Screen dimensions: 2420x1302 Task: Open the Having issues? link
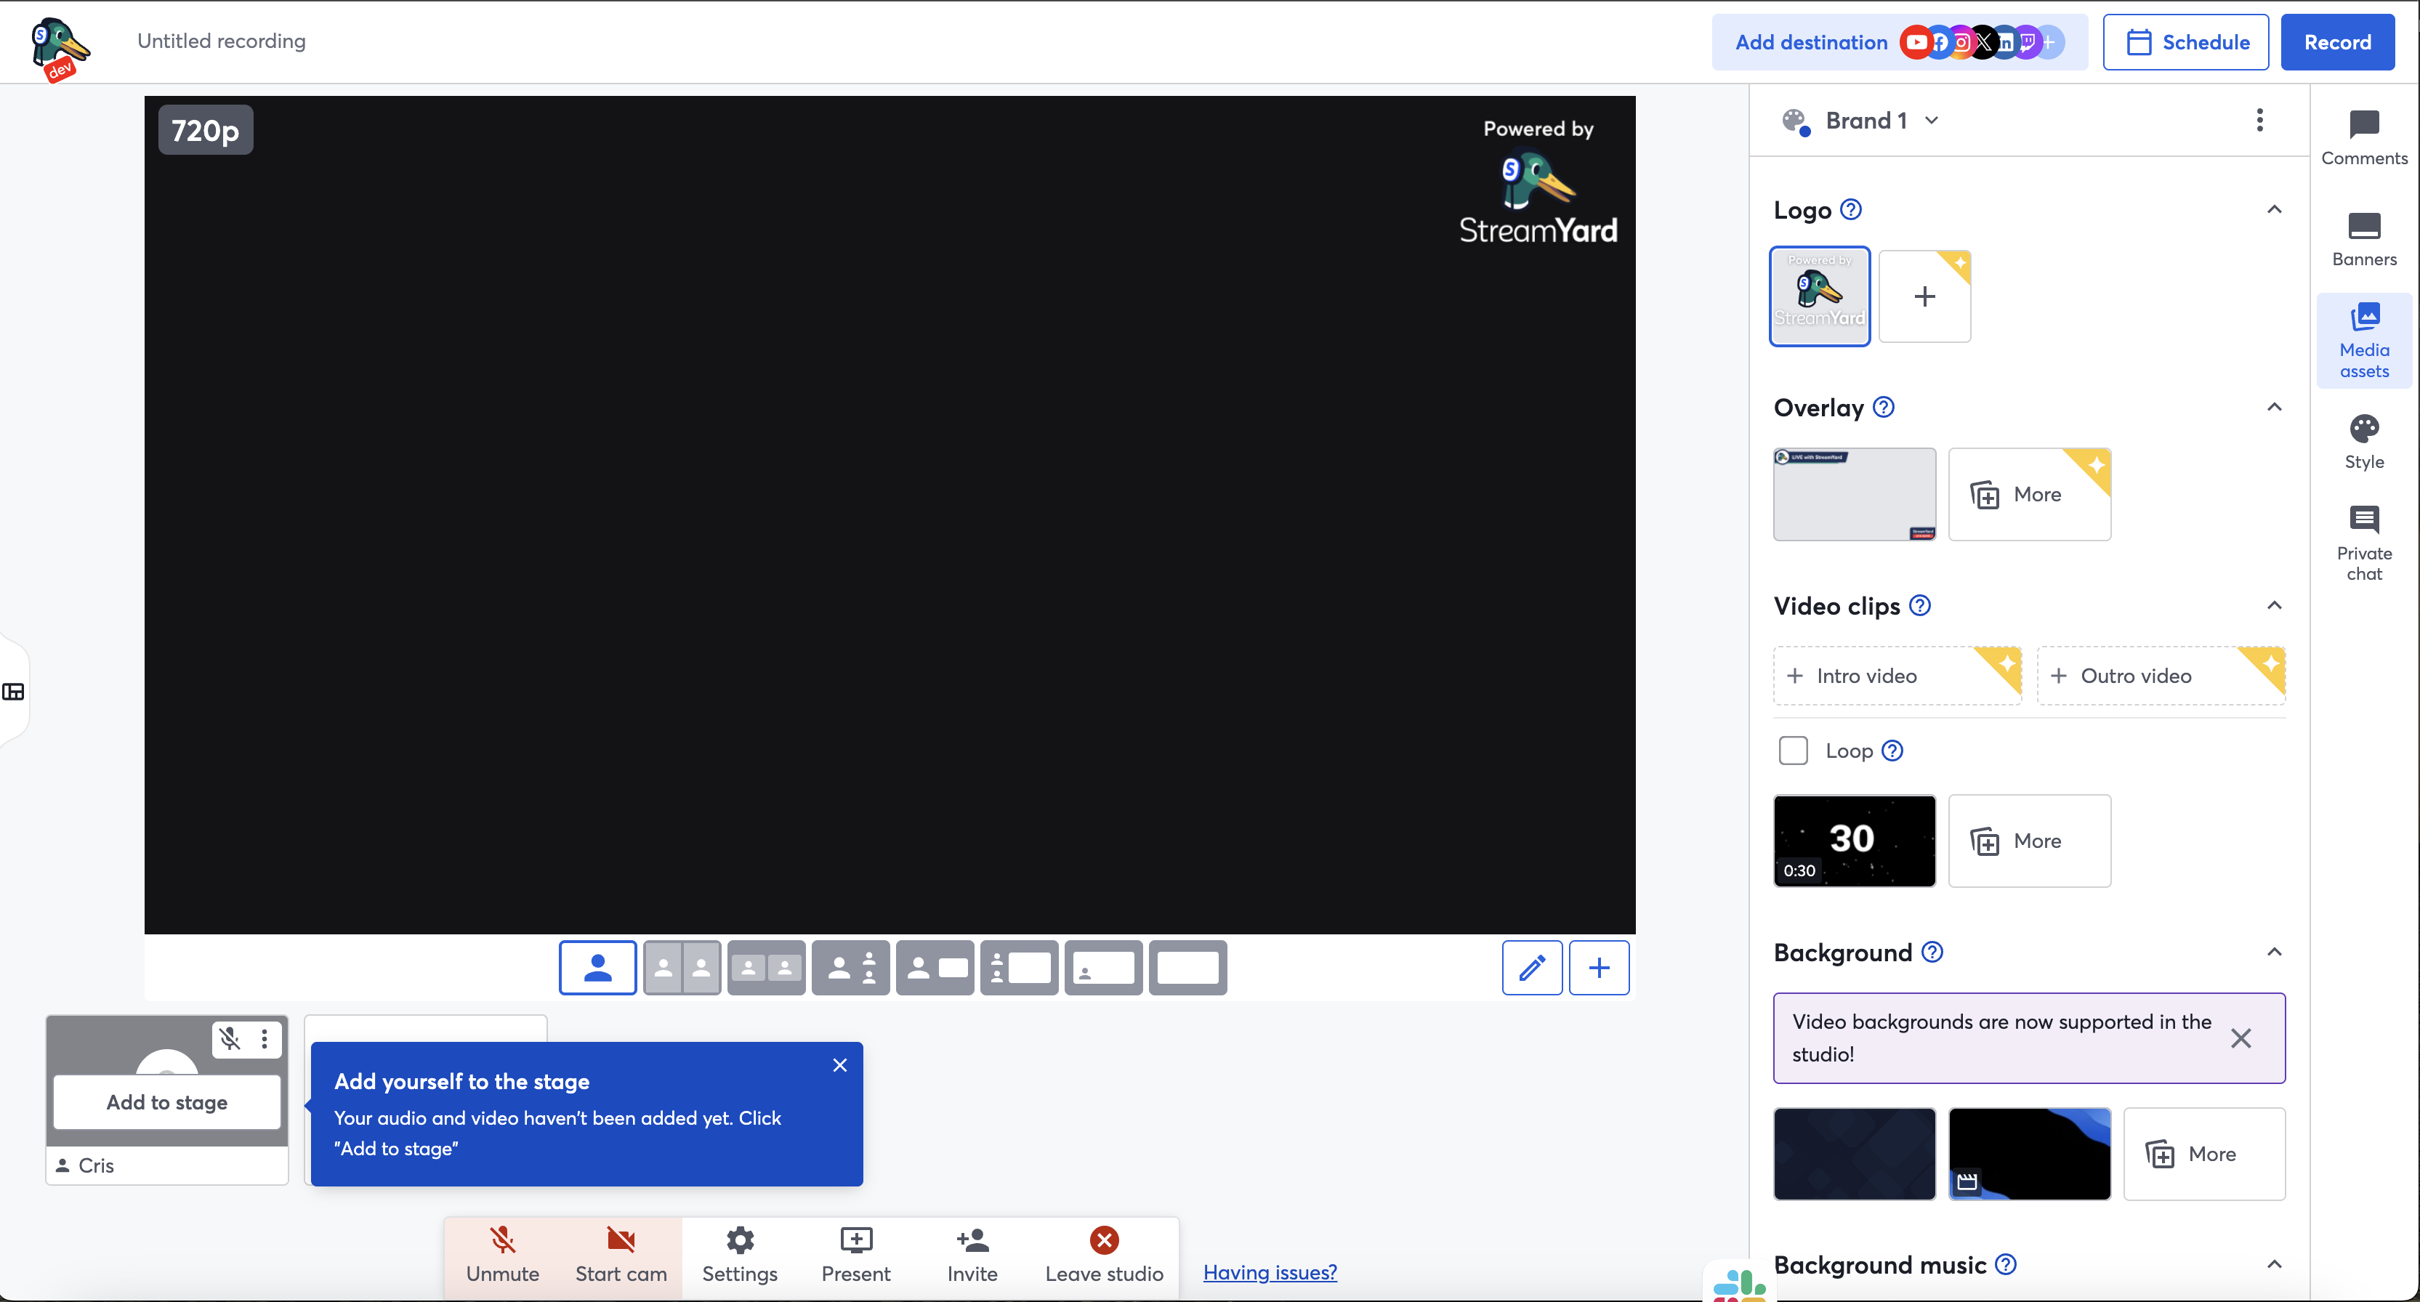pyautogui.click(x=1270, y=1272)
